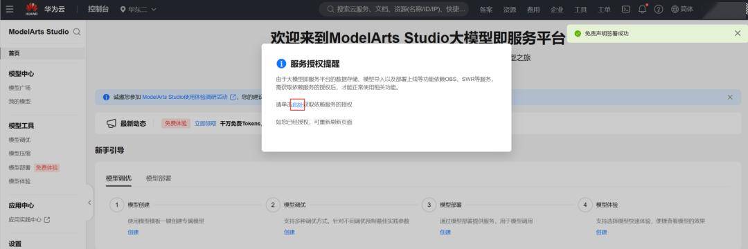Go to 首页 in sidebar
748x249 pixels.
coord(43,53)
